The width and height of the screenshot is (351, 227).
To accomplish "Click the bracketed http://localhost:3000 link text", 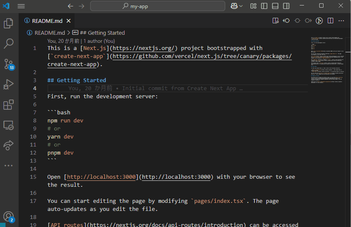I will (x=101, y=177).
